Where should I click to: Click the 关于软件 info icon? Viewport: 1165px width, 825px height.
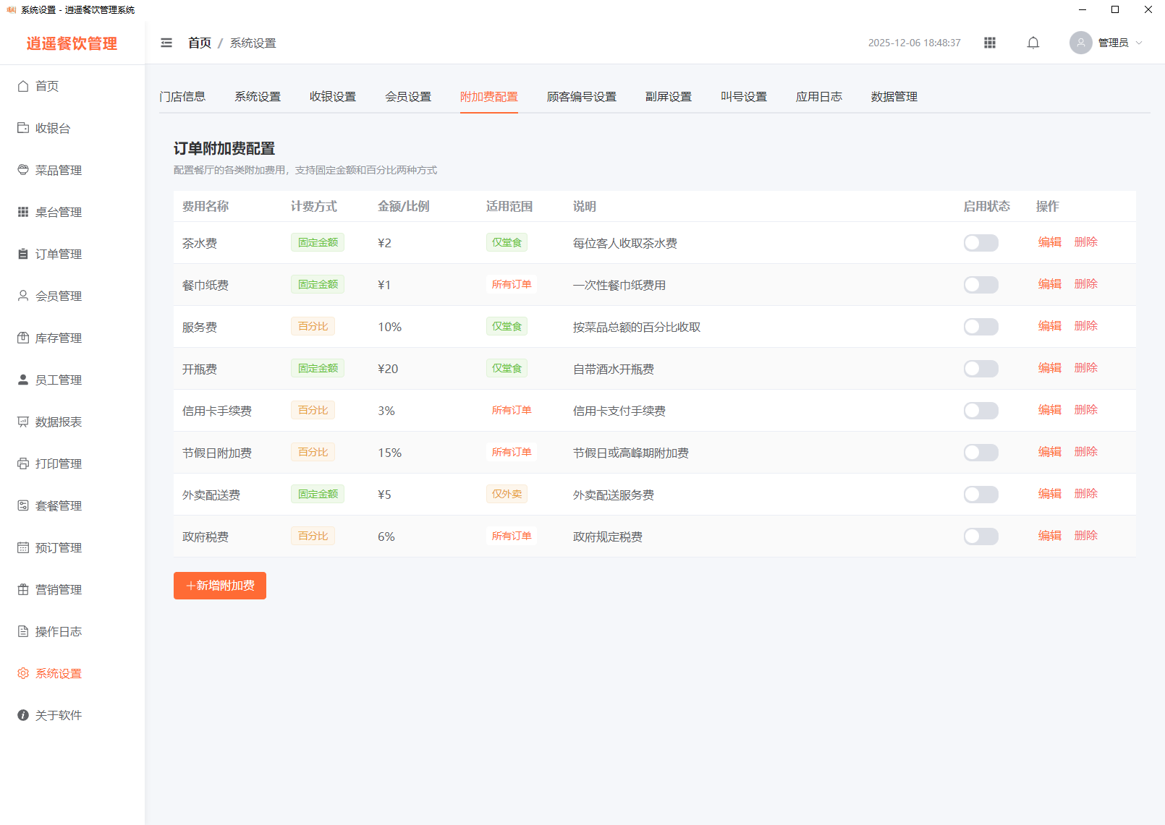23,715
